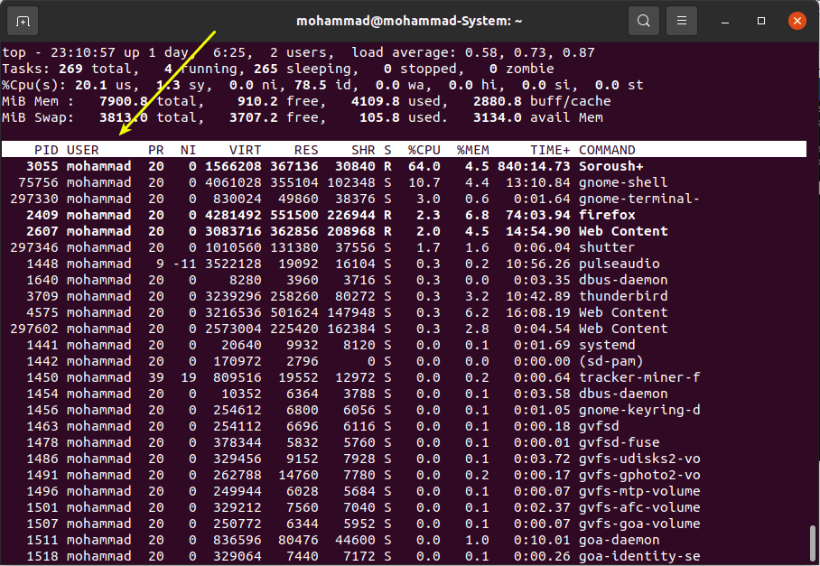Select the Soroush+ process name
Screen dimensions: 820x566
tap(610, 166)
